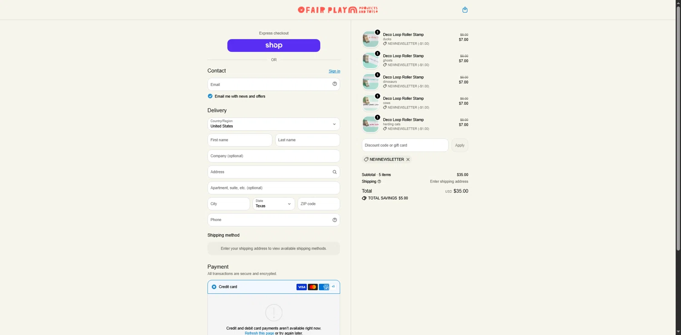Screen dimensions: 681x335
Task: Open the Country/Region dropdown
Action: pyautogui.click(x=274, y=124)
